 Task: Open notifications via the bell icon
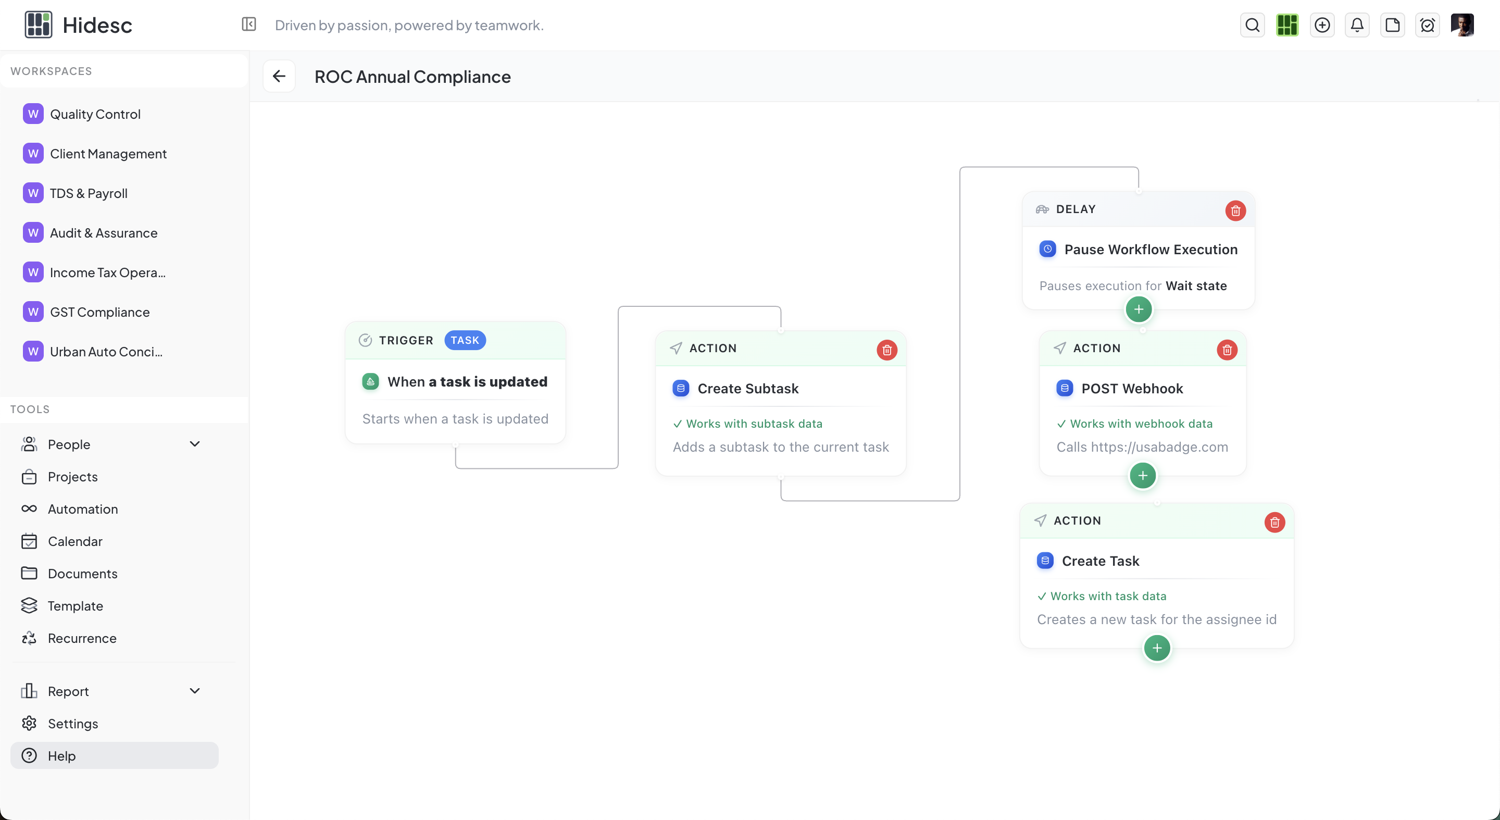coord(1357,24)
